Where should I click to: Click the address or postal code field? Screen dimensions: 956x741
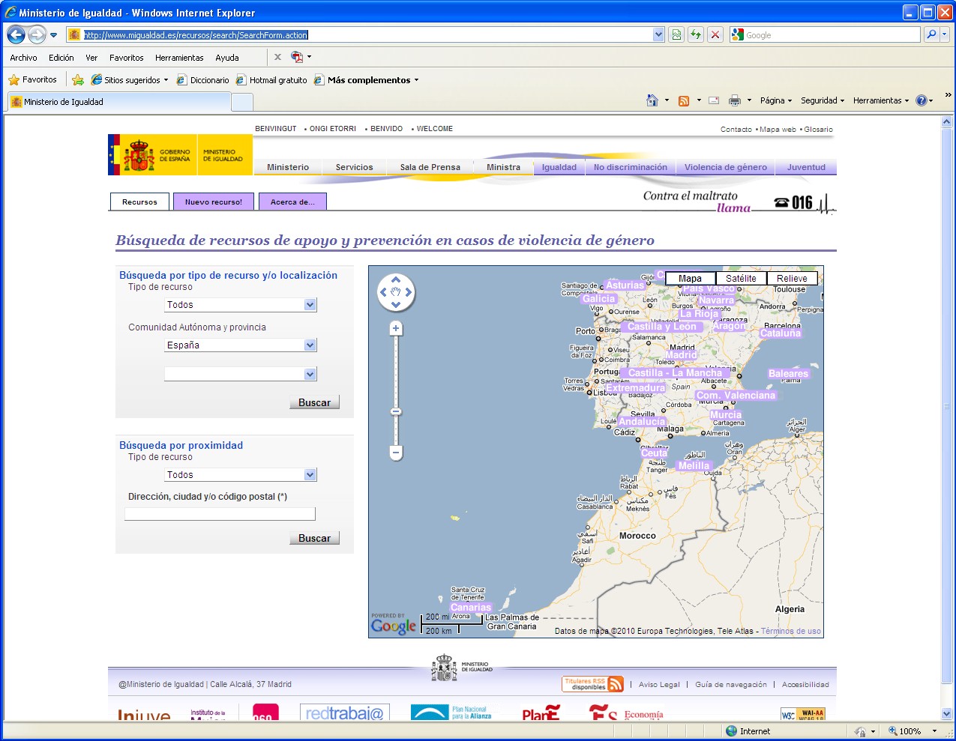(x=220, y=514)
